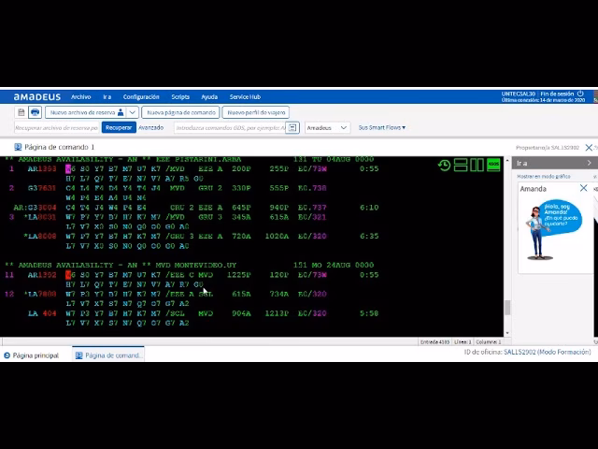The height and width of the screenshot is (449, 598).
Task: Click flight LA8008 connecting row
Action: point(201,236)
